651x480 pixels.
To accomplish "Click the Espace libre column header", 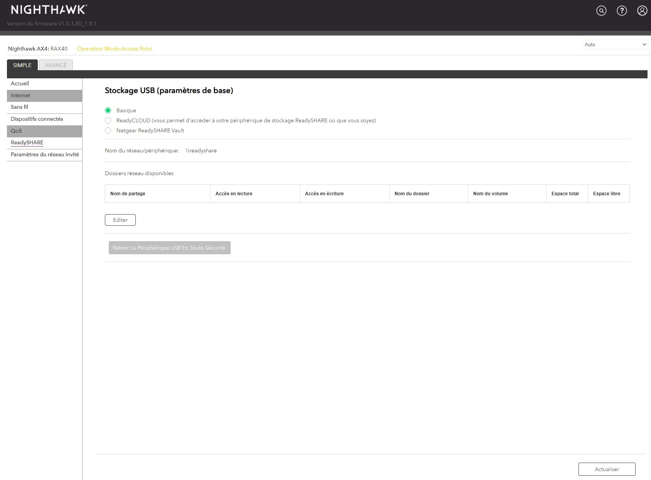I will click(x=606, y=194).
